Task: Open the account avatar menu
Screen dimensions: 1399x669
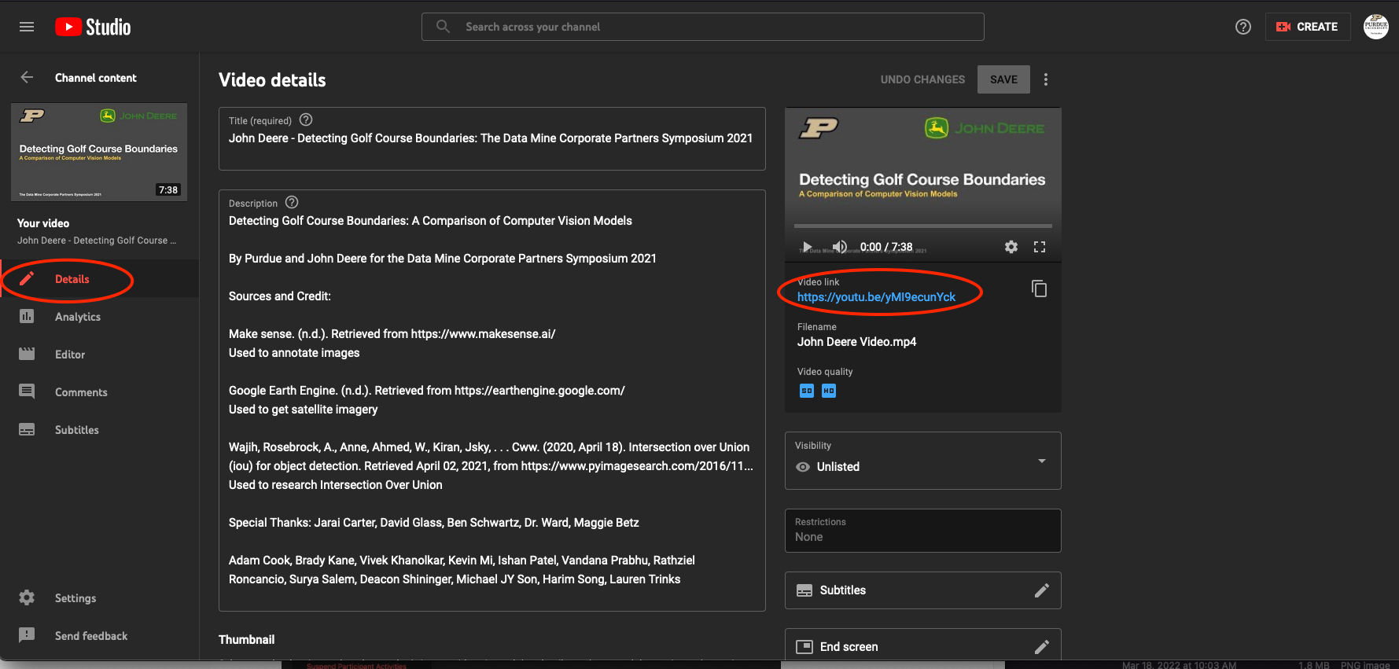Action: 1375,27
